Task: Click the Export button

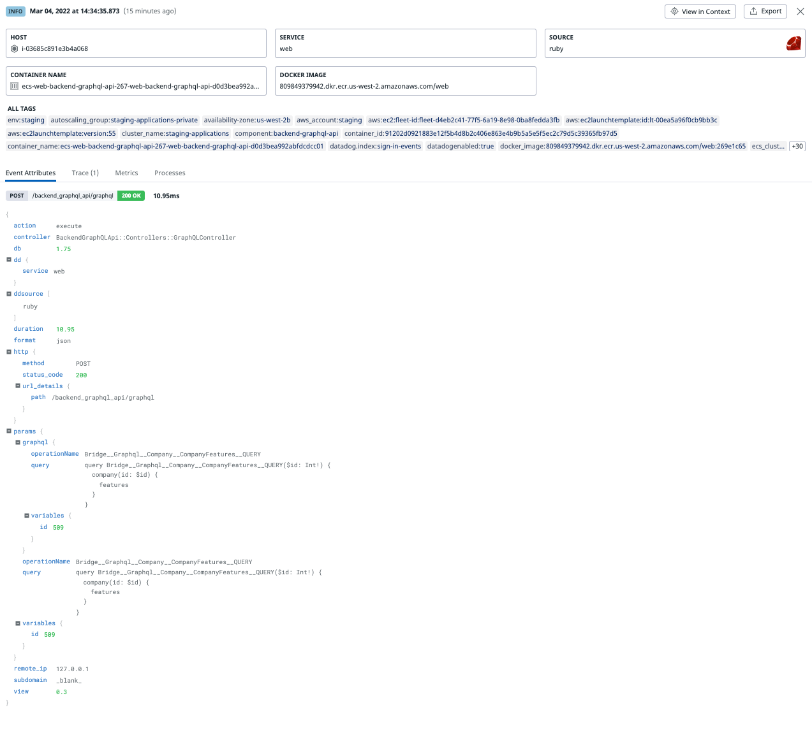Action: point(765,11)
